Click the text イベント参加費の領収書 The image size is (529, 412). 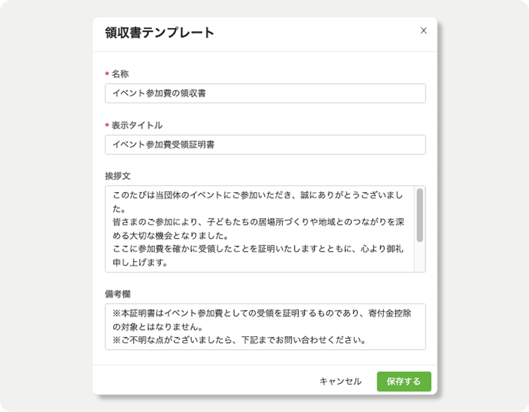coord(160,93)
